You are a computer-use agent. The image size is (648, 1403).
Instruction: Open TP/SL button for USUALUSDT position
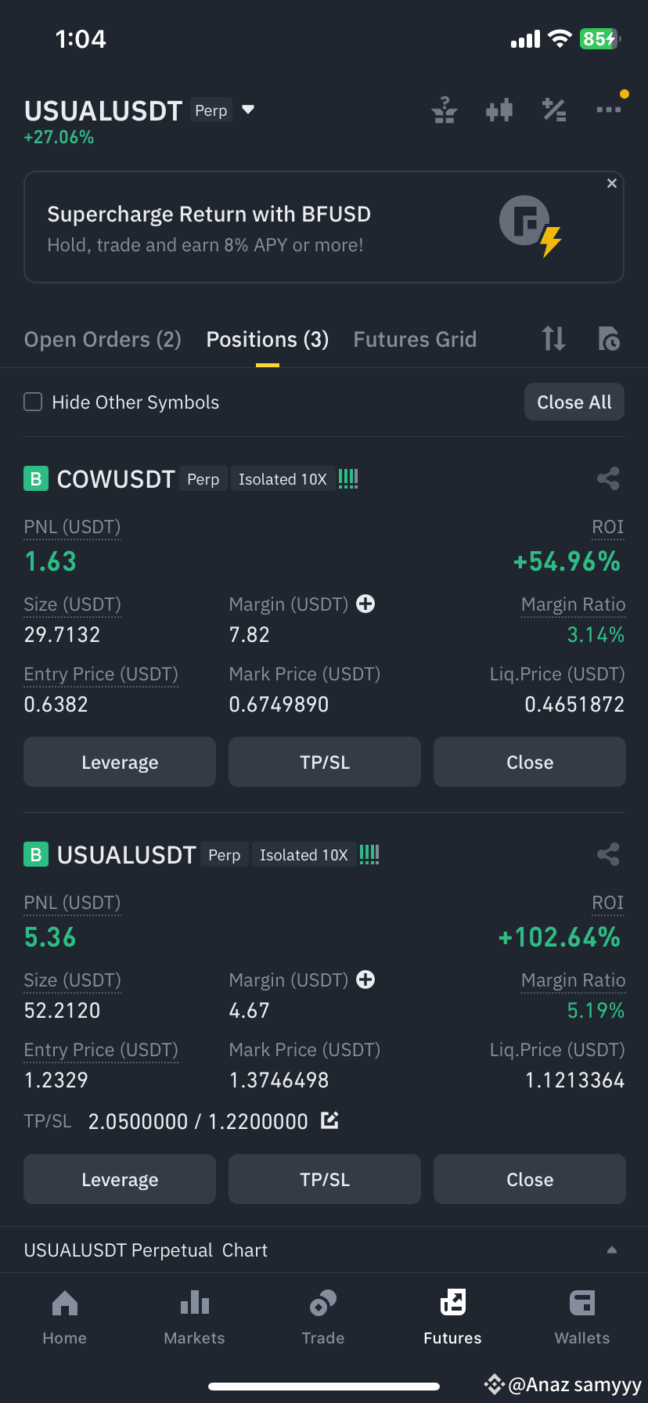(325, 1179)
